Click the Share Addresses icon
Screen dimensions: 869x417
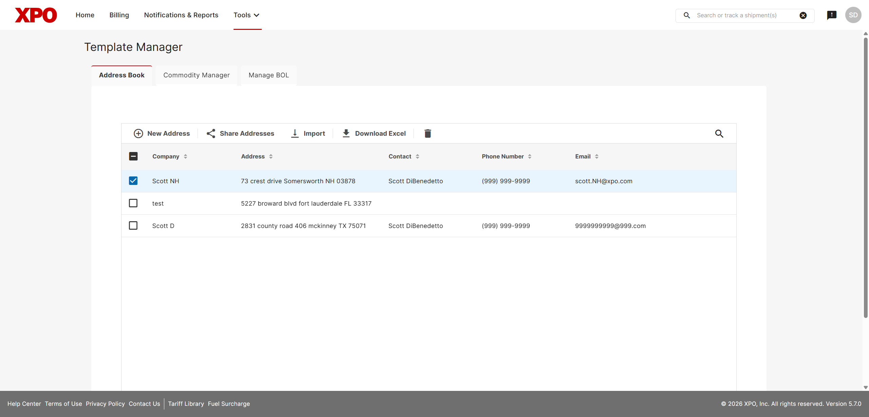coord(211,133)
